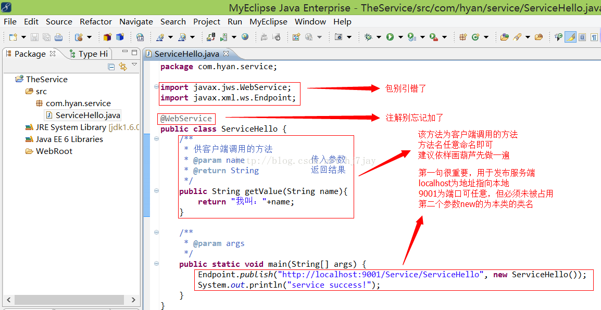The height and width of the screenshot is (310, 601).
Task: Maximize the Package Explorer panel
Action: [134, 53]
